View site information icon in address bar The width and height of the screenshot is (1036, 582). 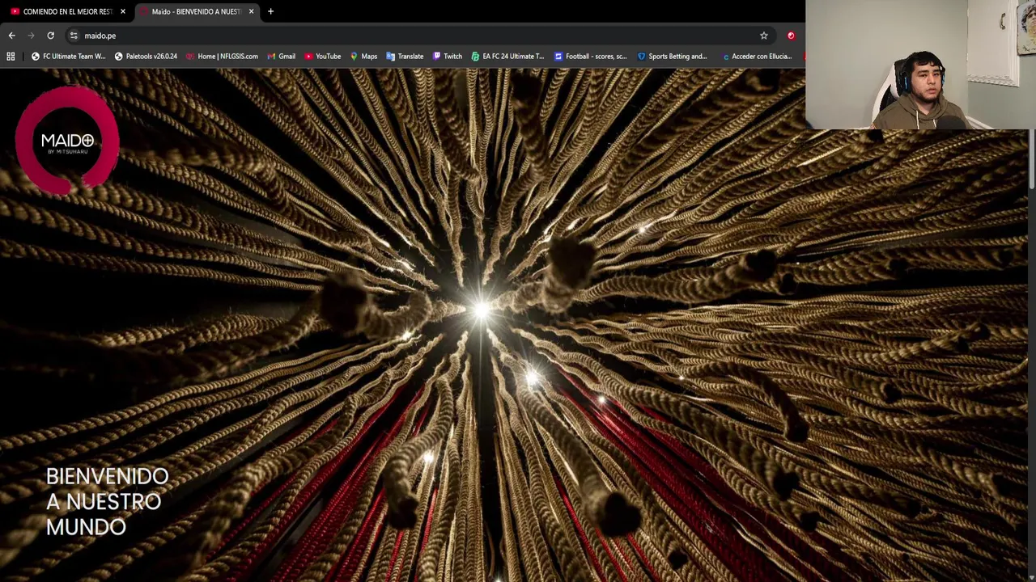[x=74, y=36]
